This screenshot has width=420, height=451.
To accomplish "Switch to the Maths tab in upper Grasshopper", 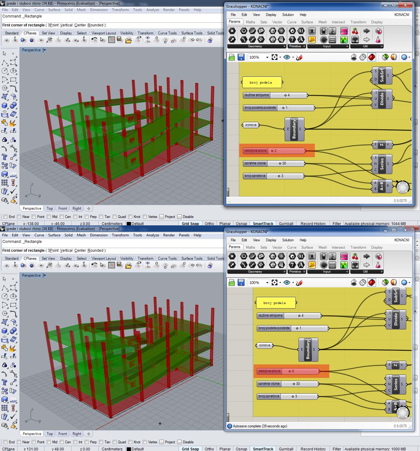I will click(250, 22).
